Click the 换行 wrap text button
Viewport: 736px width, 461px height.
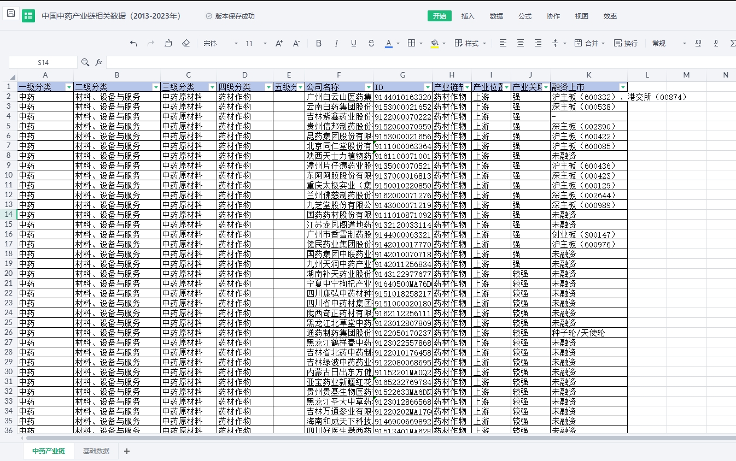tap(626, 43)
